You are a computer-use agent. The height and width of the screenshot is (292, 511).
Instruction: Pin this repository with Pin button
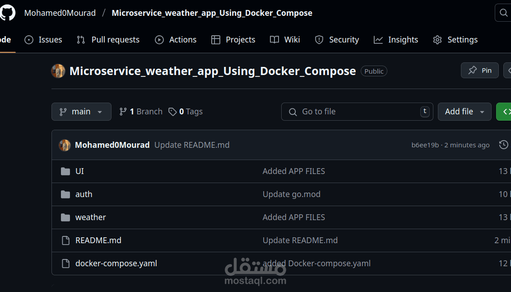480,71
